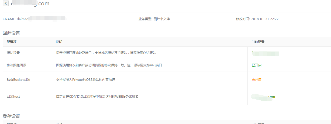Click the 说明 column header
Image resolution: width=331 pixels, height=124 pixels.
click(x=59, y=42)
